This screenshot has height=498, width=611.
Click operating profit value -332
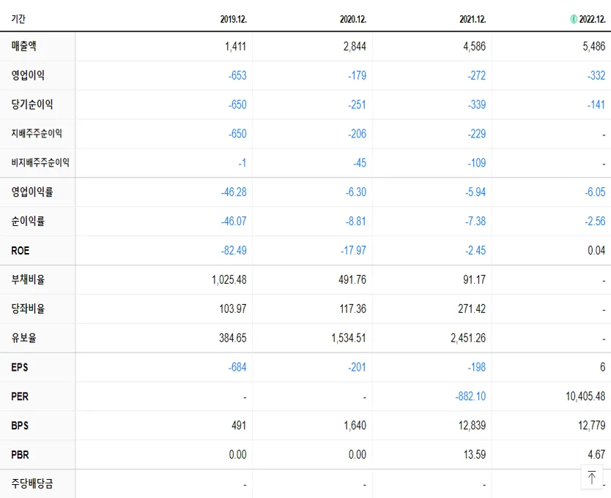pos(596,75)
